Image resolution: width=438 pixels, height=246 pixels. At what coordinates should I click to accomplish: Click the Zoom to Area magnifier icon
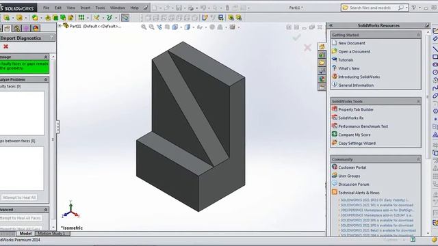click(151, 27)
